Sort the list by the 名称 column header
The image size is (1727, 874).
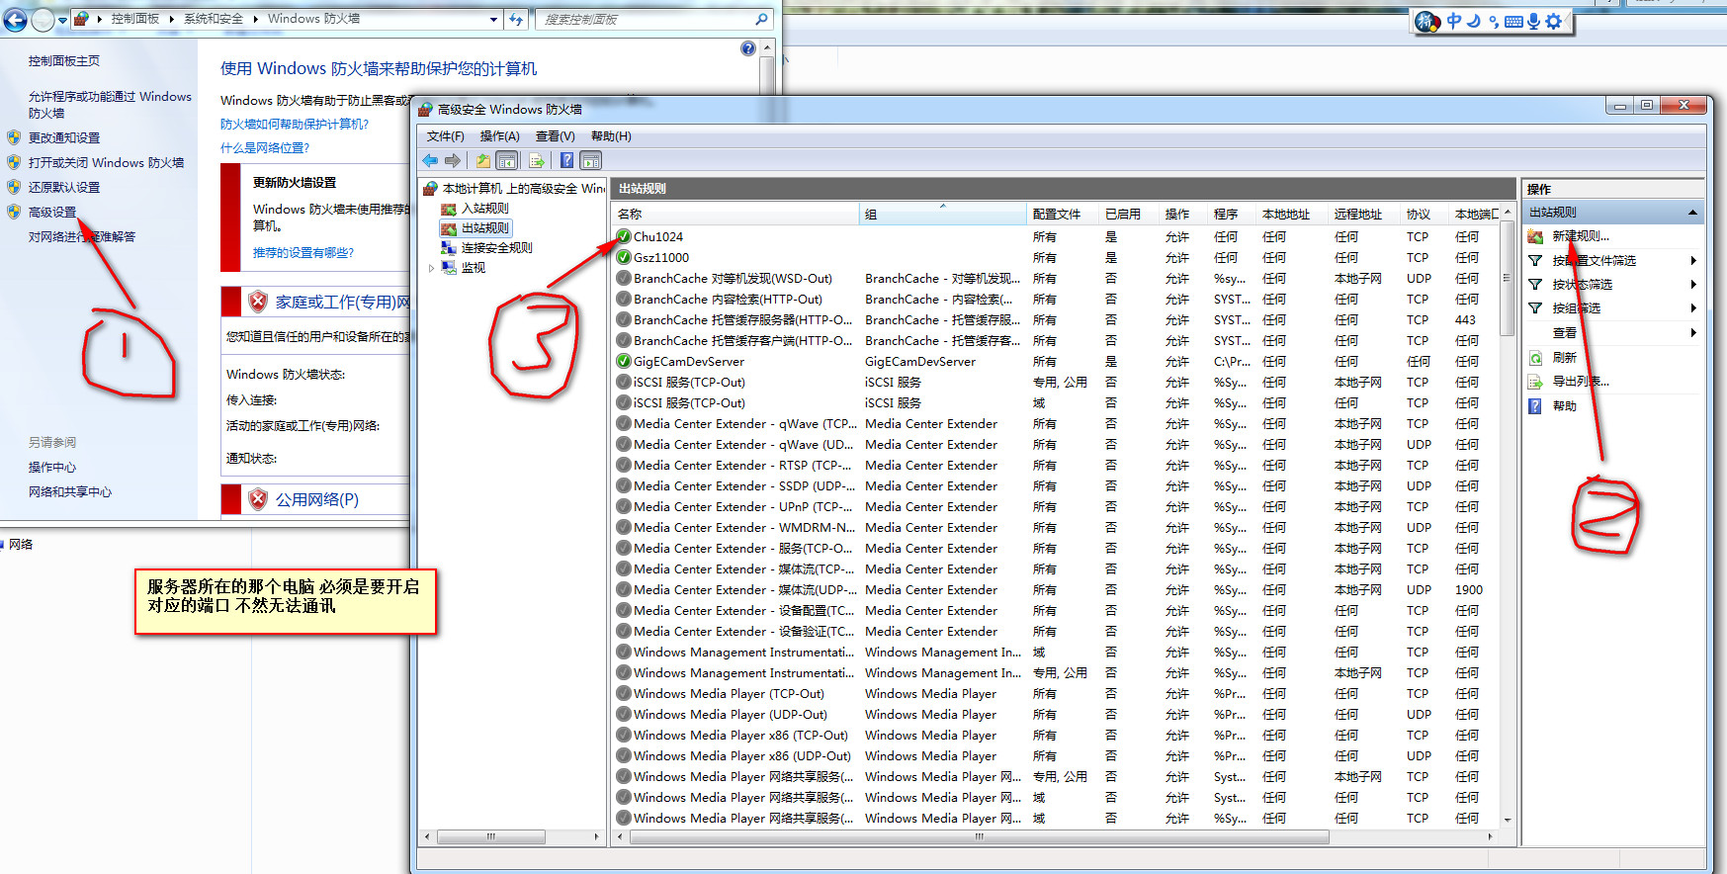(x=735, y=214)
